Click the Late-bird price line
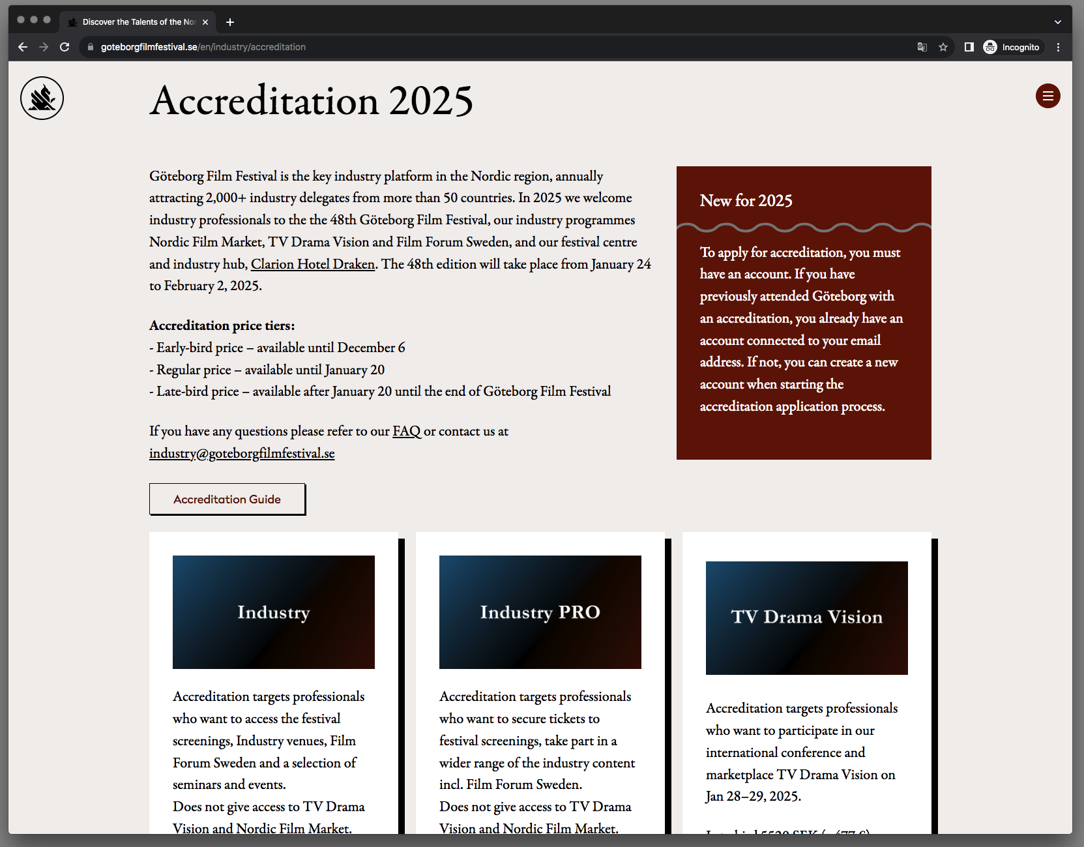Screen dimensions: 1084x847 (x=380, y=391)
